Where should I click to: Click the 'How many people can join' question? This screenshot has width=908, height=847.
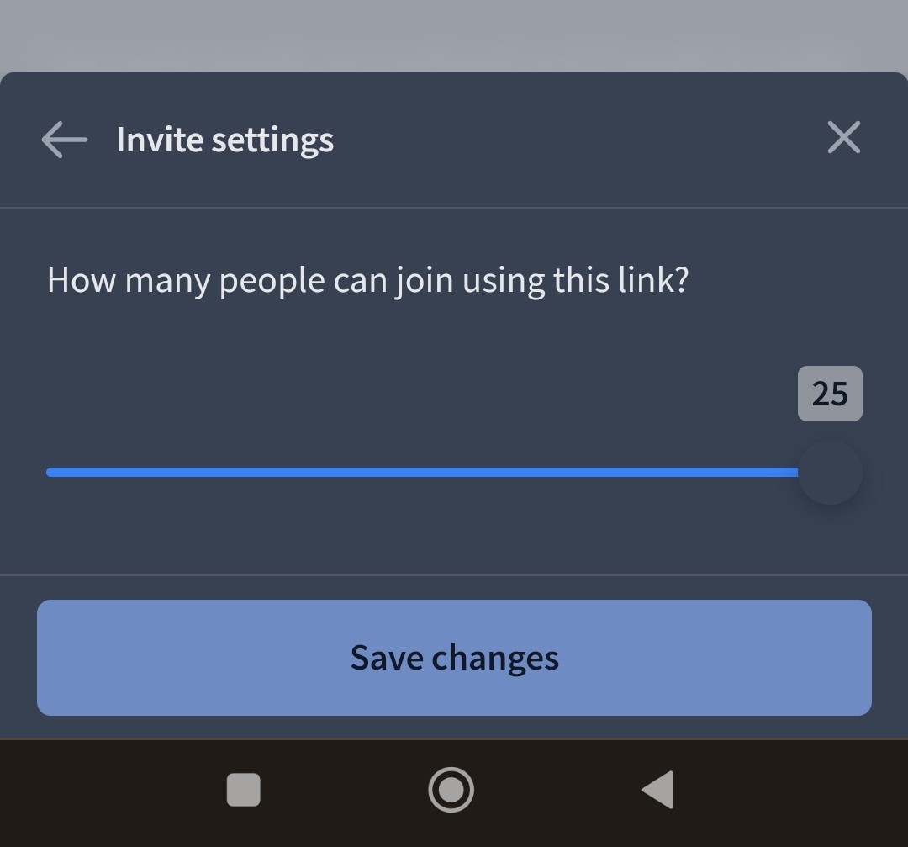point(367,281)
